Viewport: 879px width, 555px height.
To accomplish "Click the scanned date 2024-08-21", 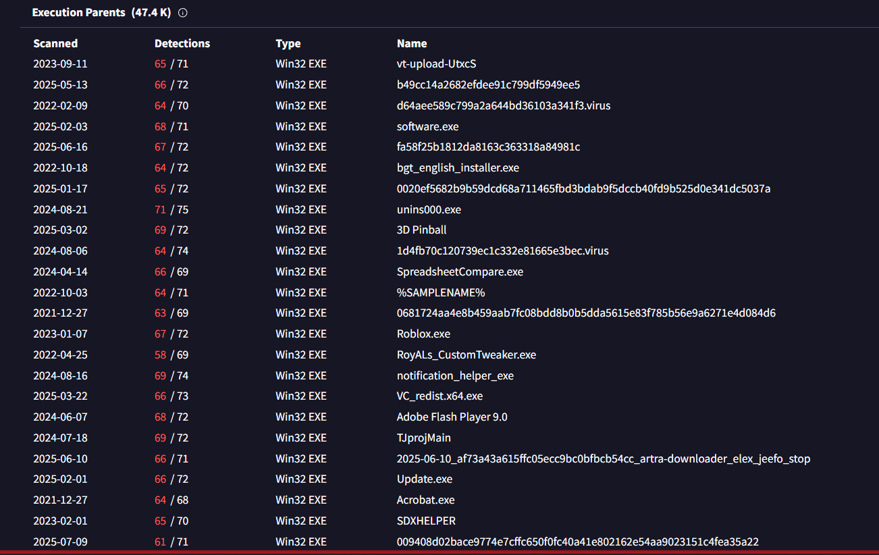I will (60, 210).
